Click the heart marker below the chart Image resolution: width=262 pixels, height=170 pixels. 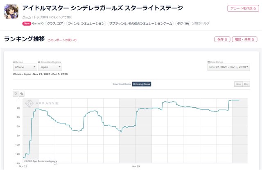click(55, 163)
